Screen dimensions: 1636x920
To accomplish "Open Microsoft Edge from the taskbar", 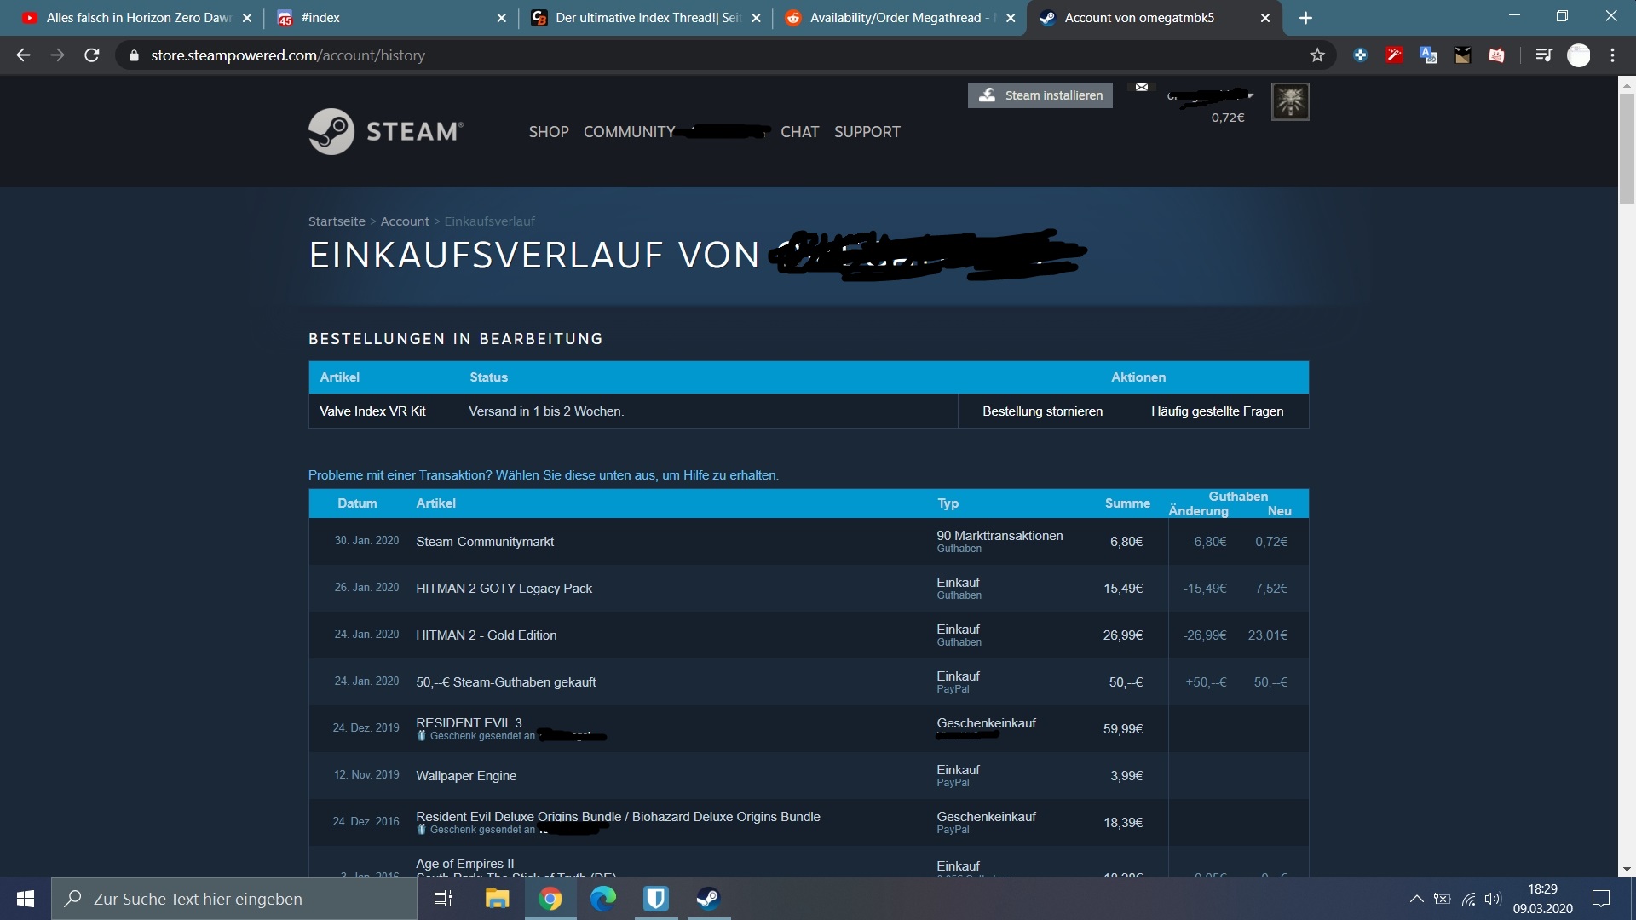I will [603, 899].
